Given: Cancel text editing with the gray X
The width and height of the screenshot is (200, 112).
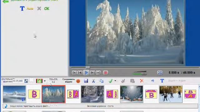Looking at the screenshot, I should 39,8.
